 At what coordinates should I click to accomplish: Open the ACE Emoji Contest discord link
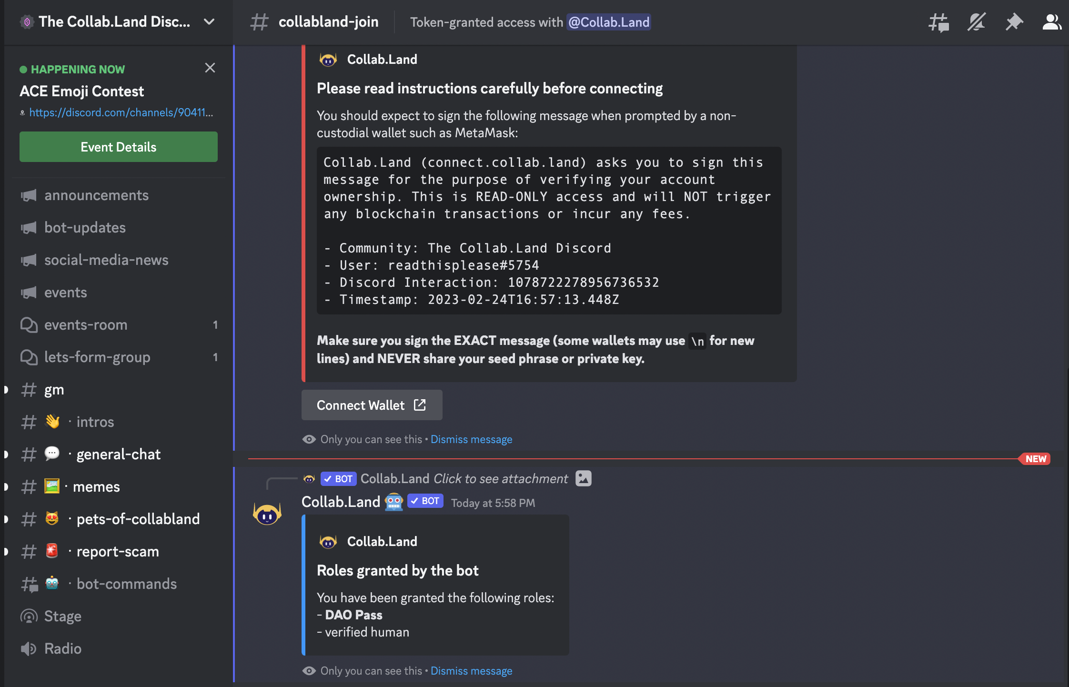pyautogui.click(x=121, y=112)
